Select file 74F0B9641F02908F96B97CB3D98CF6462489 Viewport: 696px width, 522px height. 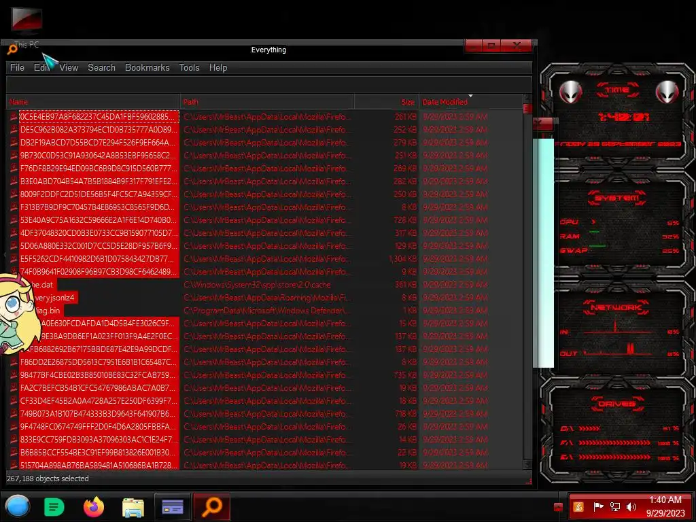coord(99,272)
